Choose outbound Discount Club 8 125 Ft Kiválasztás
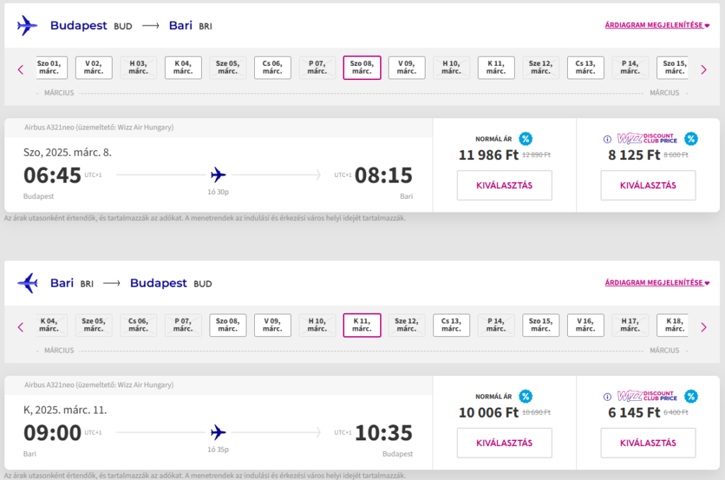 648,185
